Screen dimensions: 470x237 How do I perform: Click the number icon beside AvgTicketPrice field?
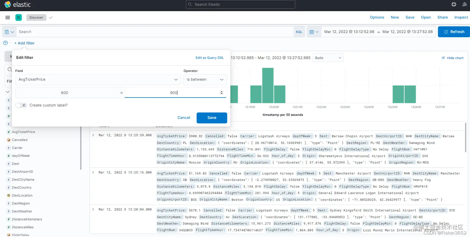point(9,132)
